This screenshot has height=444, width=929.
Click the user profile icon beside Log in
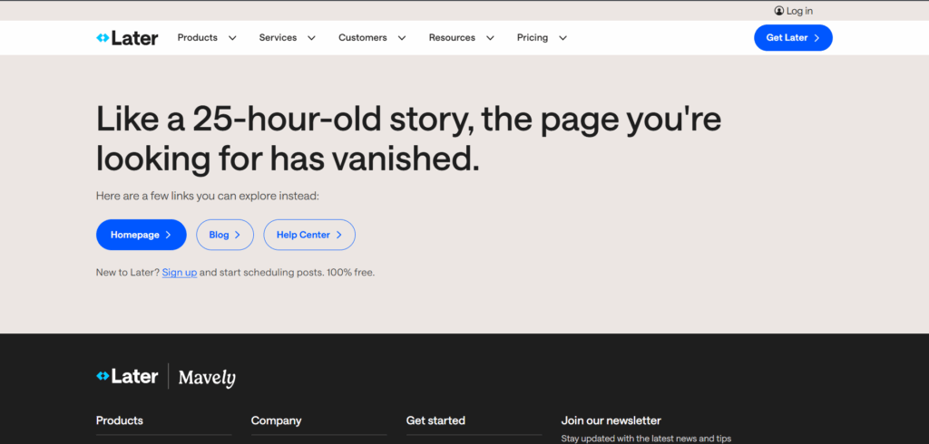(779, 11)
